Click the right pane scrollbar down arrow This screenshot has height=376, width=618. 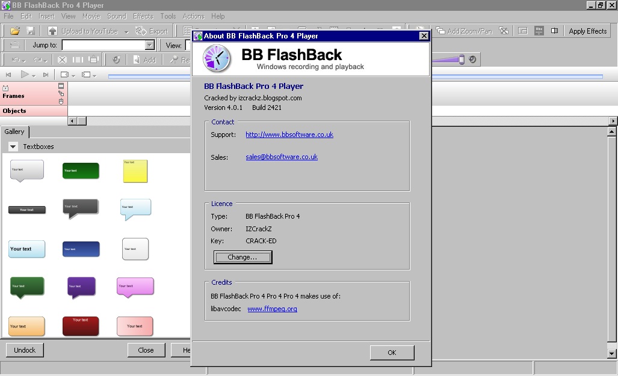pos(612,354)
